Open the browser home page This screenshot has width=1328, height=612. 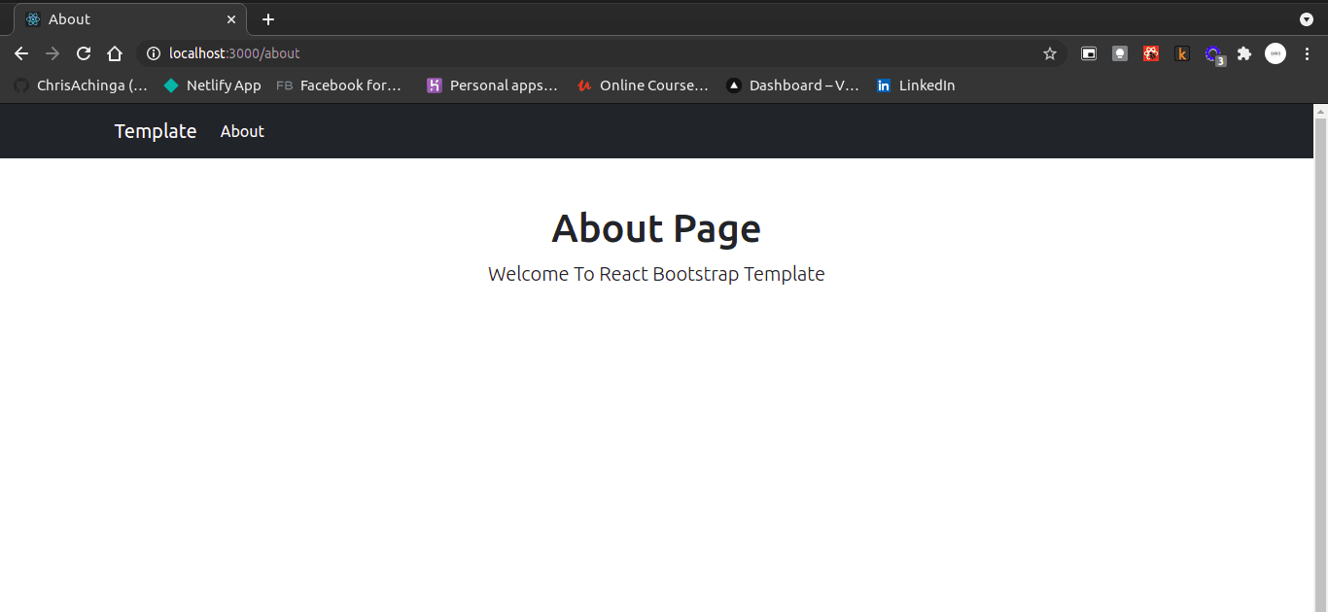(115, 53)
